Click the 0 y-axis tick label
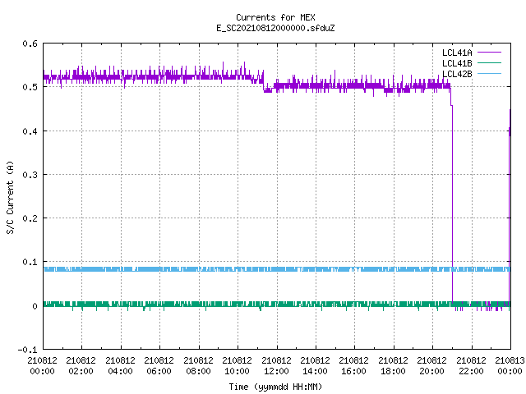This screenshot has width=526, height=394. pyautogui.click(x=35, y=306)
